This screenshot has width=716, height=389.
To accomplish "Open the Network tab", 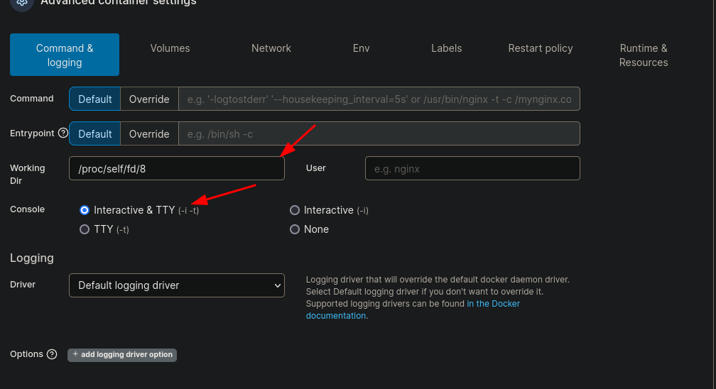I will (x=271, y=48).
